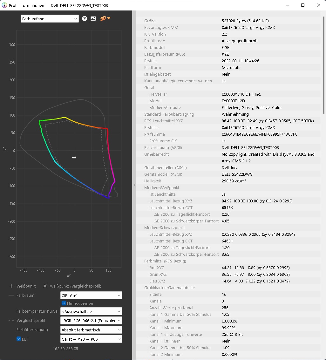326x360 pixels.
Task: Select the Medien-Attribute row
Action: [x=228, y=107]
